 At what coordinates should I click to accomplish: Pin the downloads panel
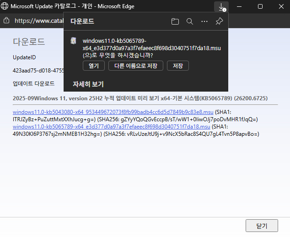[219, 21]
